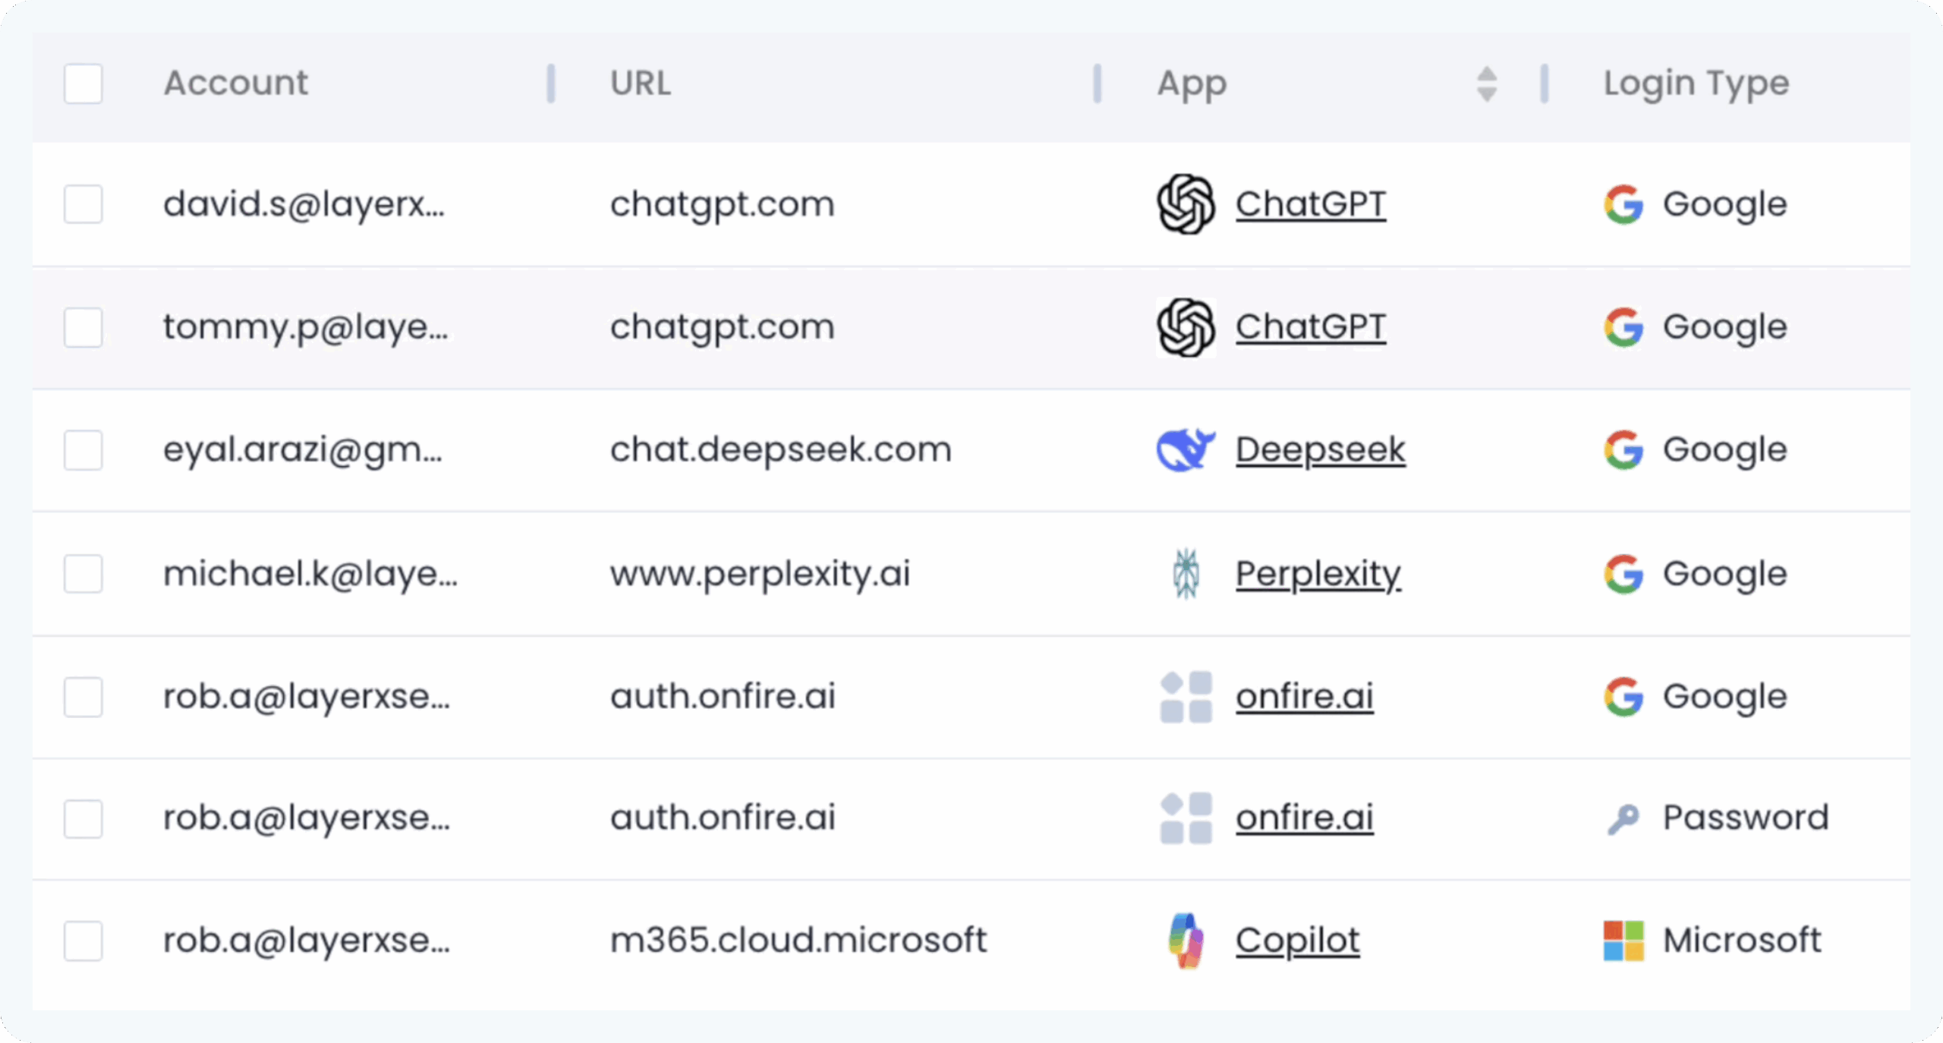This screenshot has width=1943, height=1043.
Task: Click the Perplexity app icon
Action: click(x=1186, y=574)
